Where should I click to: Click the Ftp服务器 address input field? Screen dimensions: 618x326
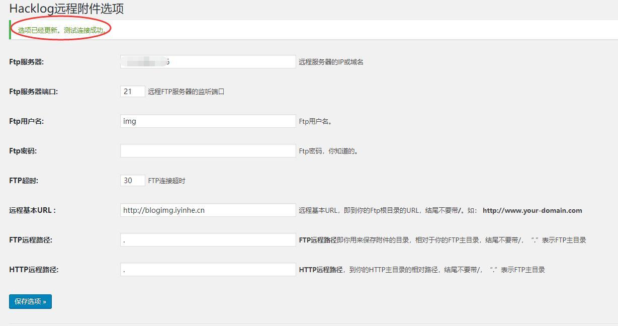click(208, 62)
